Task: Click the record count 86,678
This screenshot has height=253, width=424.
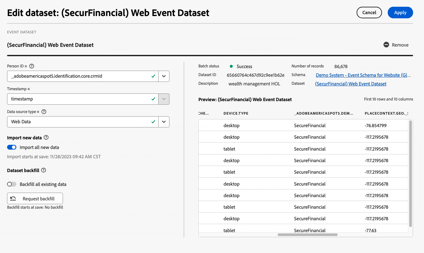Action: 341,66
